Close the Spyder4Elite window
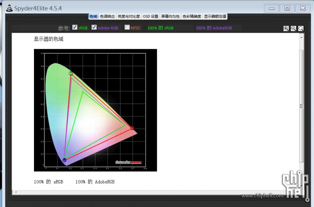314x207 pixels. click(303, 8)
